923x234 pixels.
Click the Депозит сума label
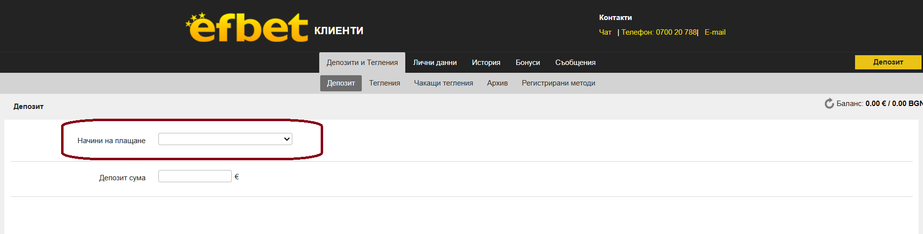122,178
